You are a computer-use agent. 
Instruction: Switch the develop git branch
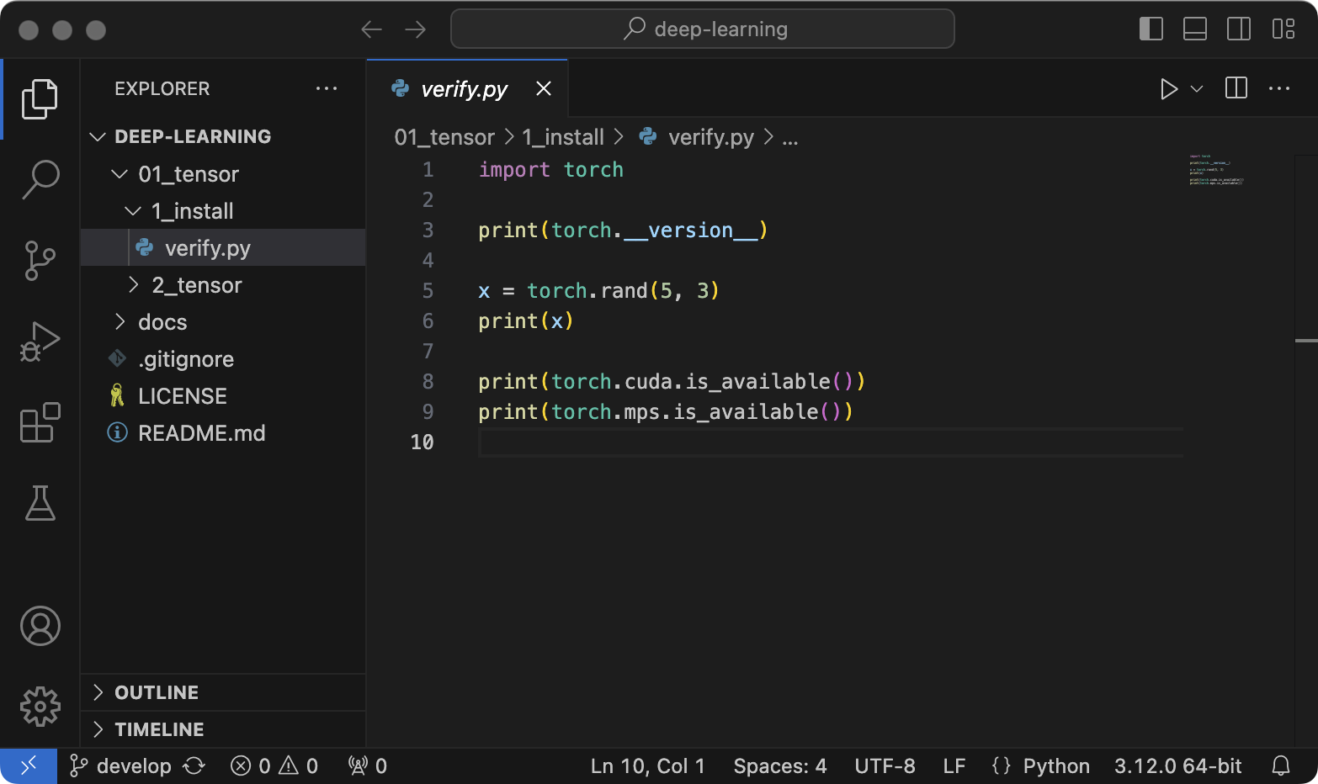coord(121,765)
